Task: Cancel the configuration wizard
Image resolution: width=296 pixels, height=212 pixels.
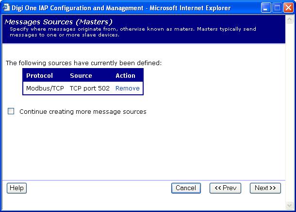Action: click(x=186, y=188)
